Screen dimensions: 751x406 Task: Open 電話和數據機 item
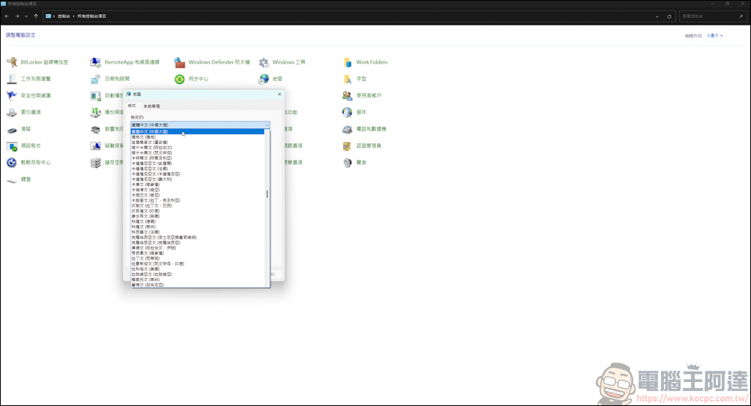(364, 129)
